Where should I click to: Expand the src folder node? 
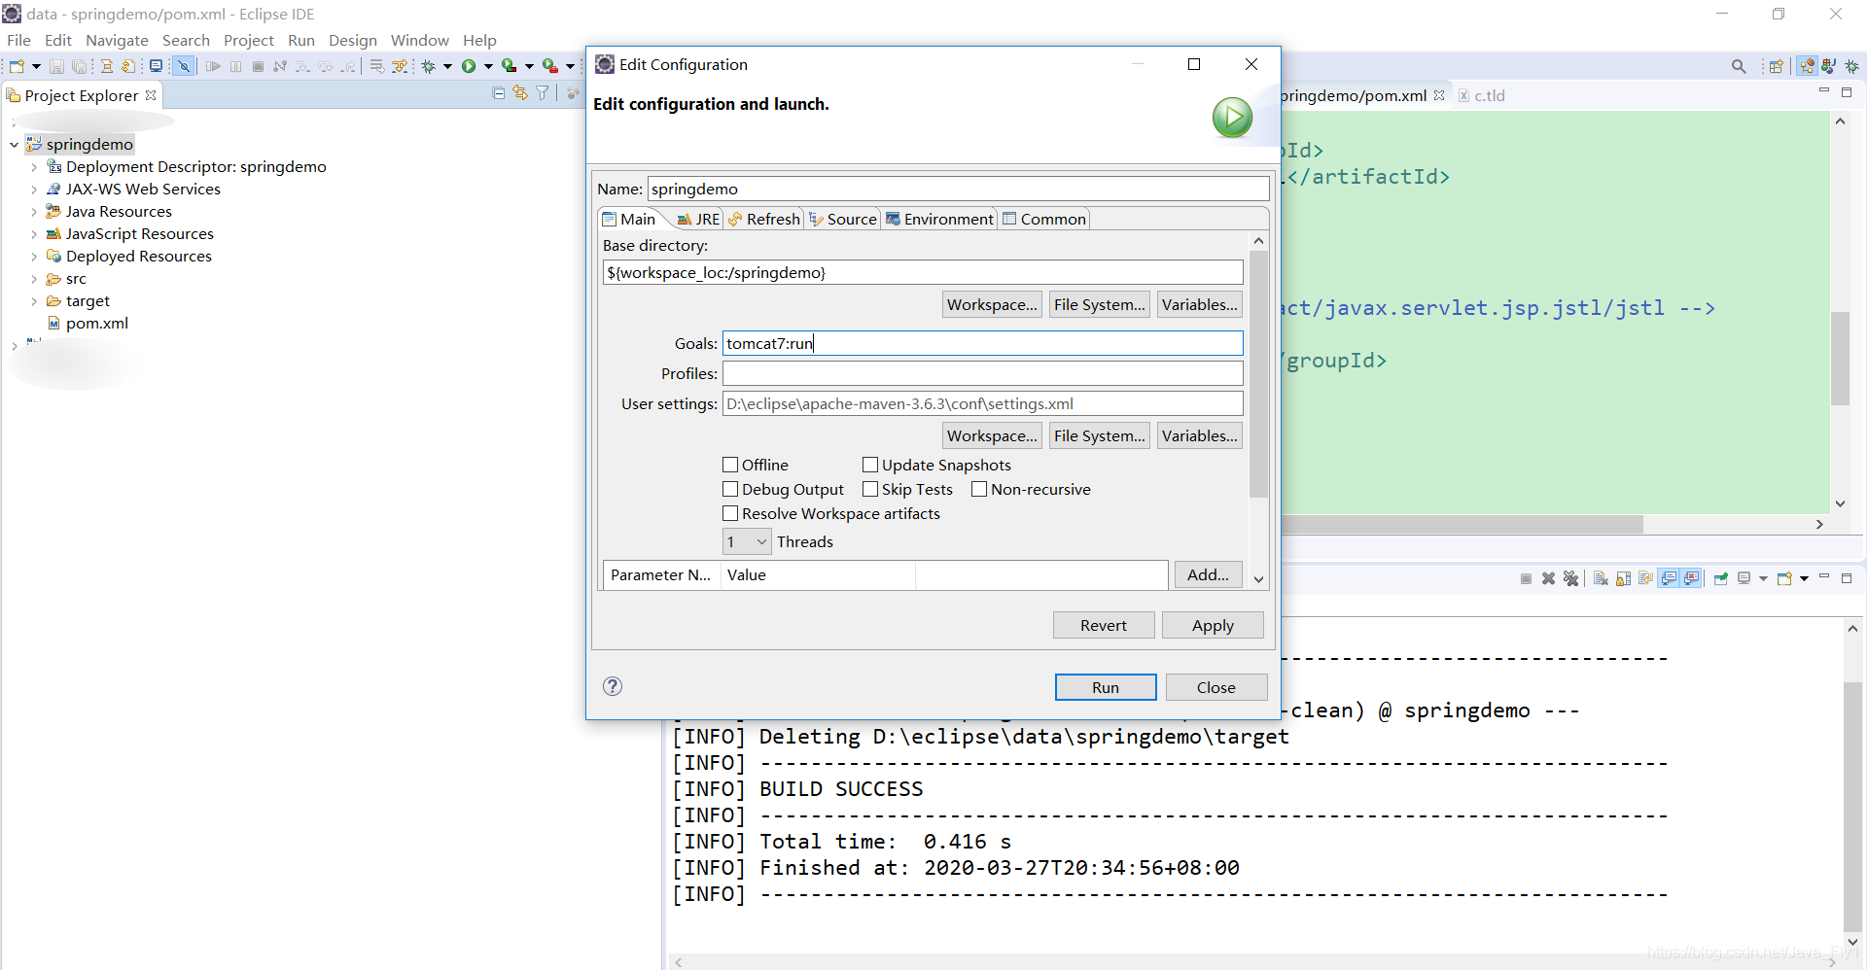[34, 279]
